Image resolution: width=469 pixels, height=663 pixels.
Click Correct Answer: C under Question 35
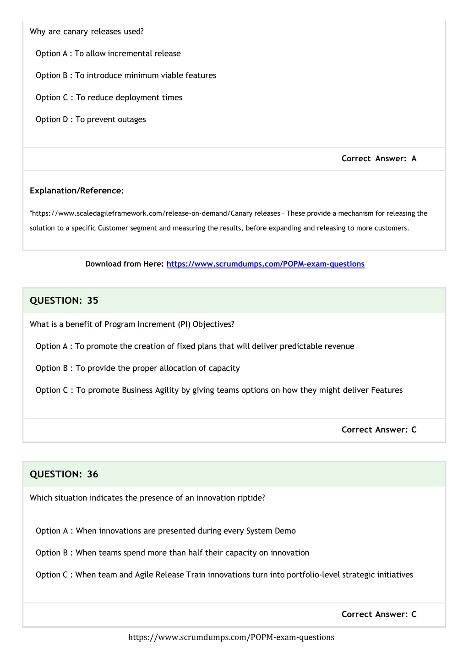tap(379, 430)
